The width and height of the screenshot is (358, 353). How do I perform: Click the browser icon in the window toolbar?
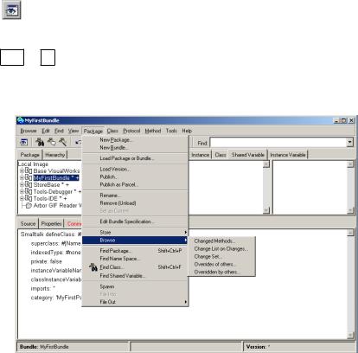point(23,142)
